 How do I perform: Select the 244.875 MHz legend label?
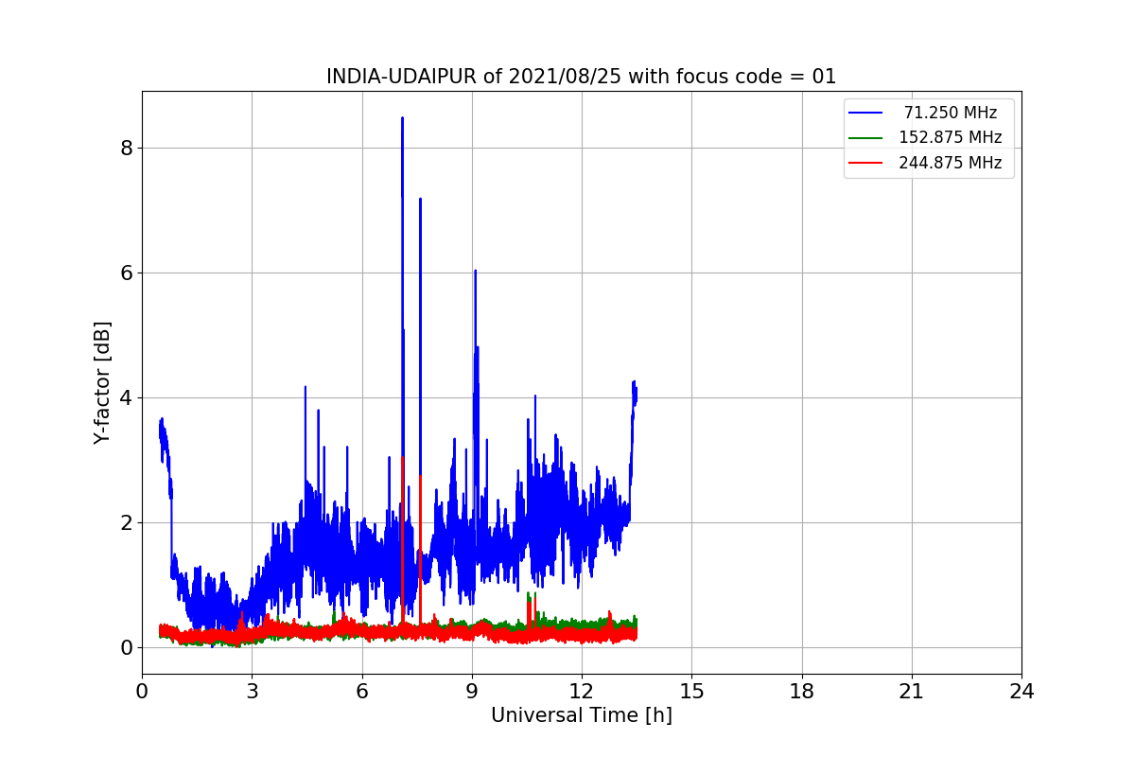coord(950,163)
